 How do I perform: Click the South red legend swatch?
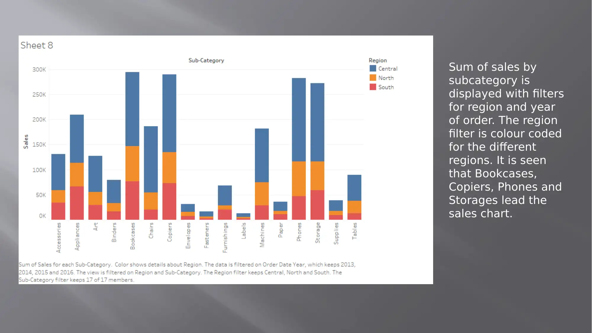373,87
